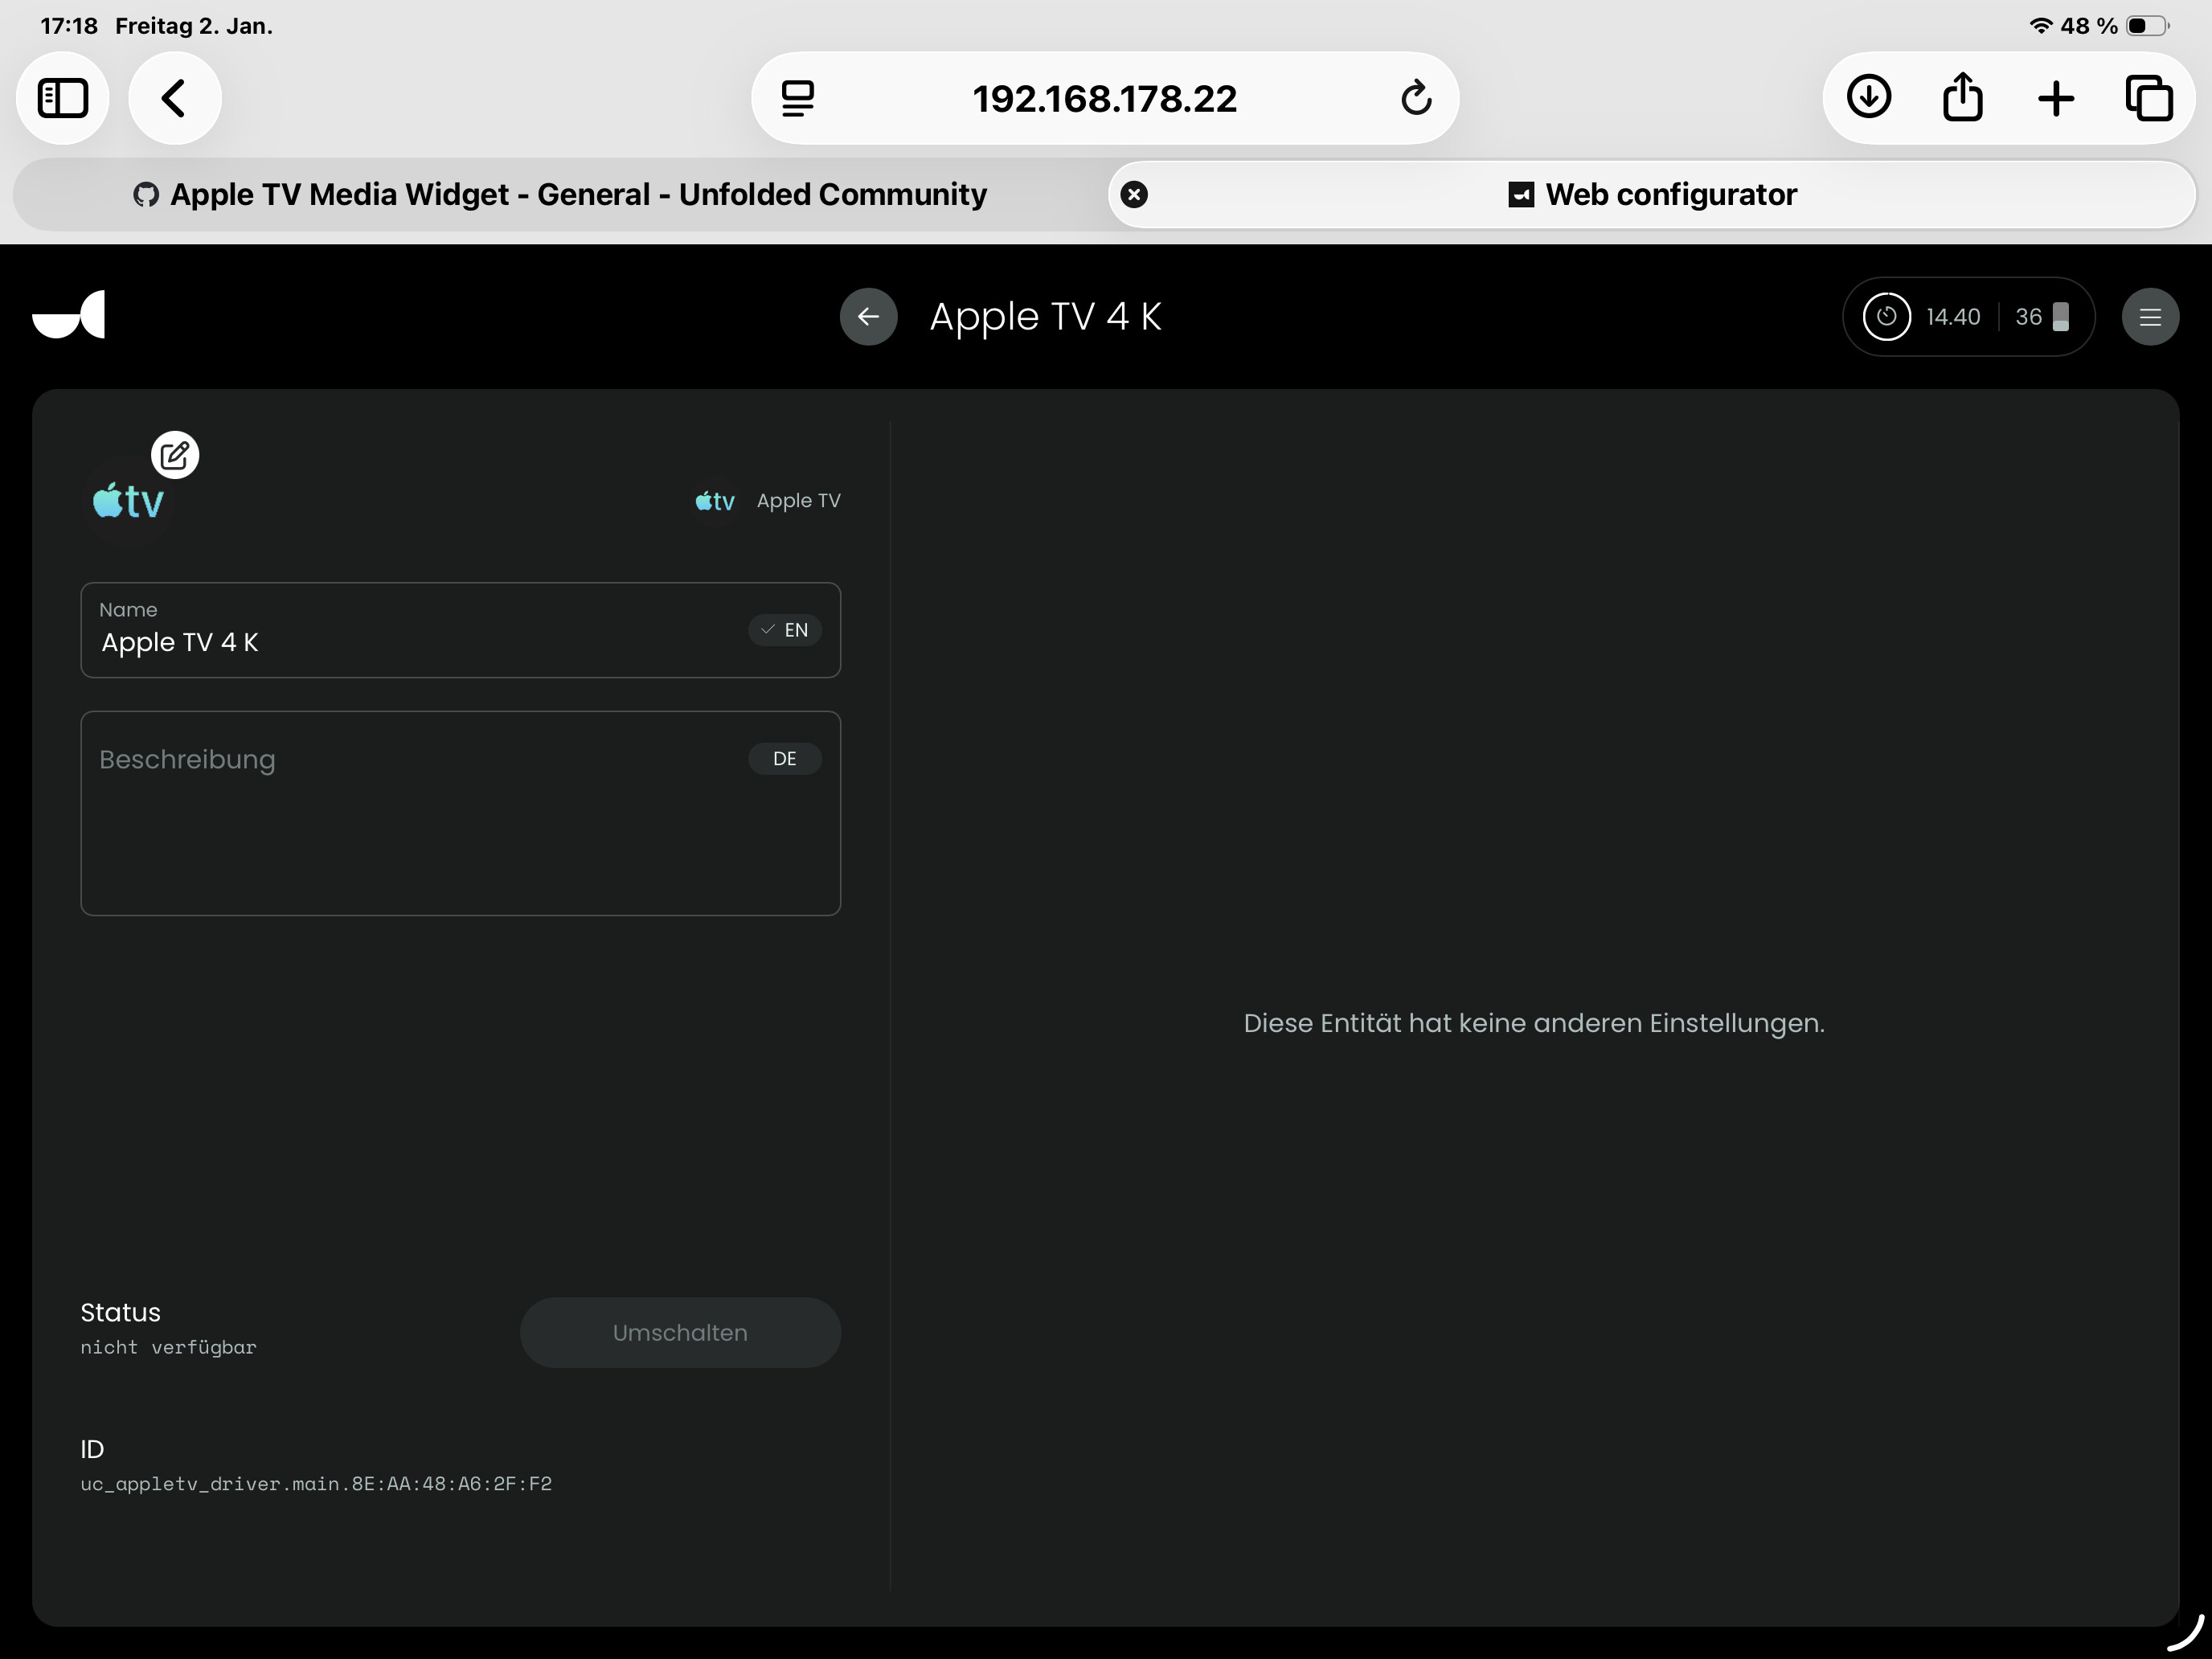The height and width of the screenshot is (1659, 2212).
Task: Switch to the Apple TV Media Widget tab
Action: coord(560,194)
